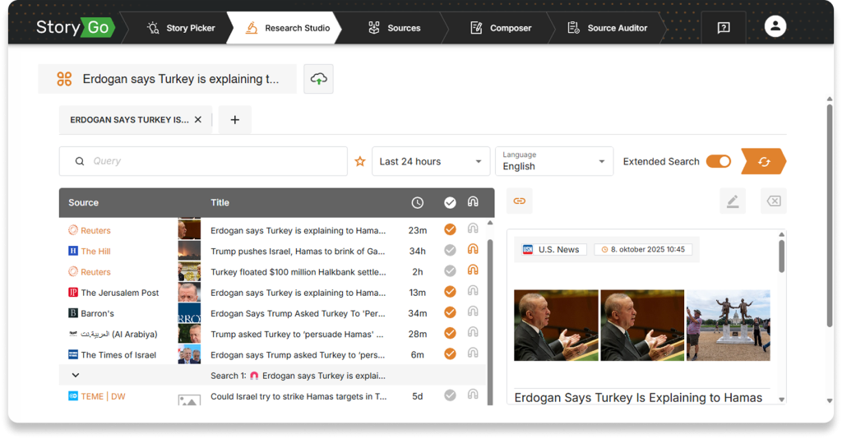Image resolution: width=842 pixels, height=439 pixels.
Task: Go to the Source Auditor tab
Action: pyautogui.click(x=608, y=28)
